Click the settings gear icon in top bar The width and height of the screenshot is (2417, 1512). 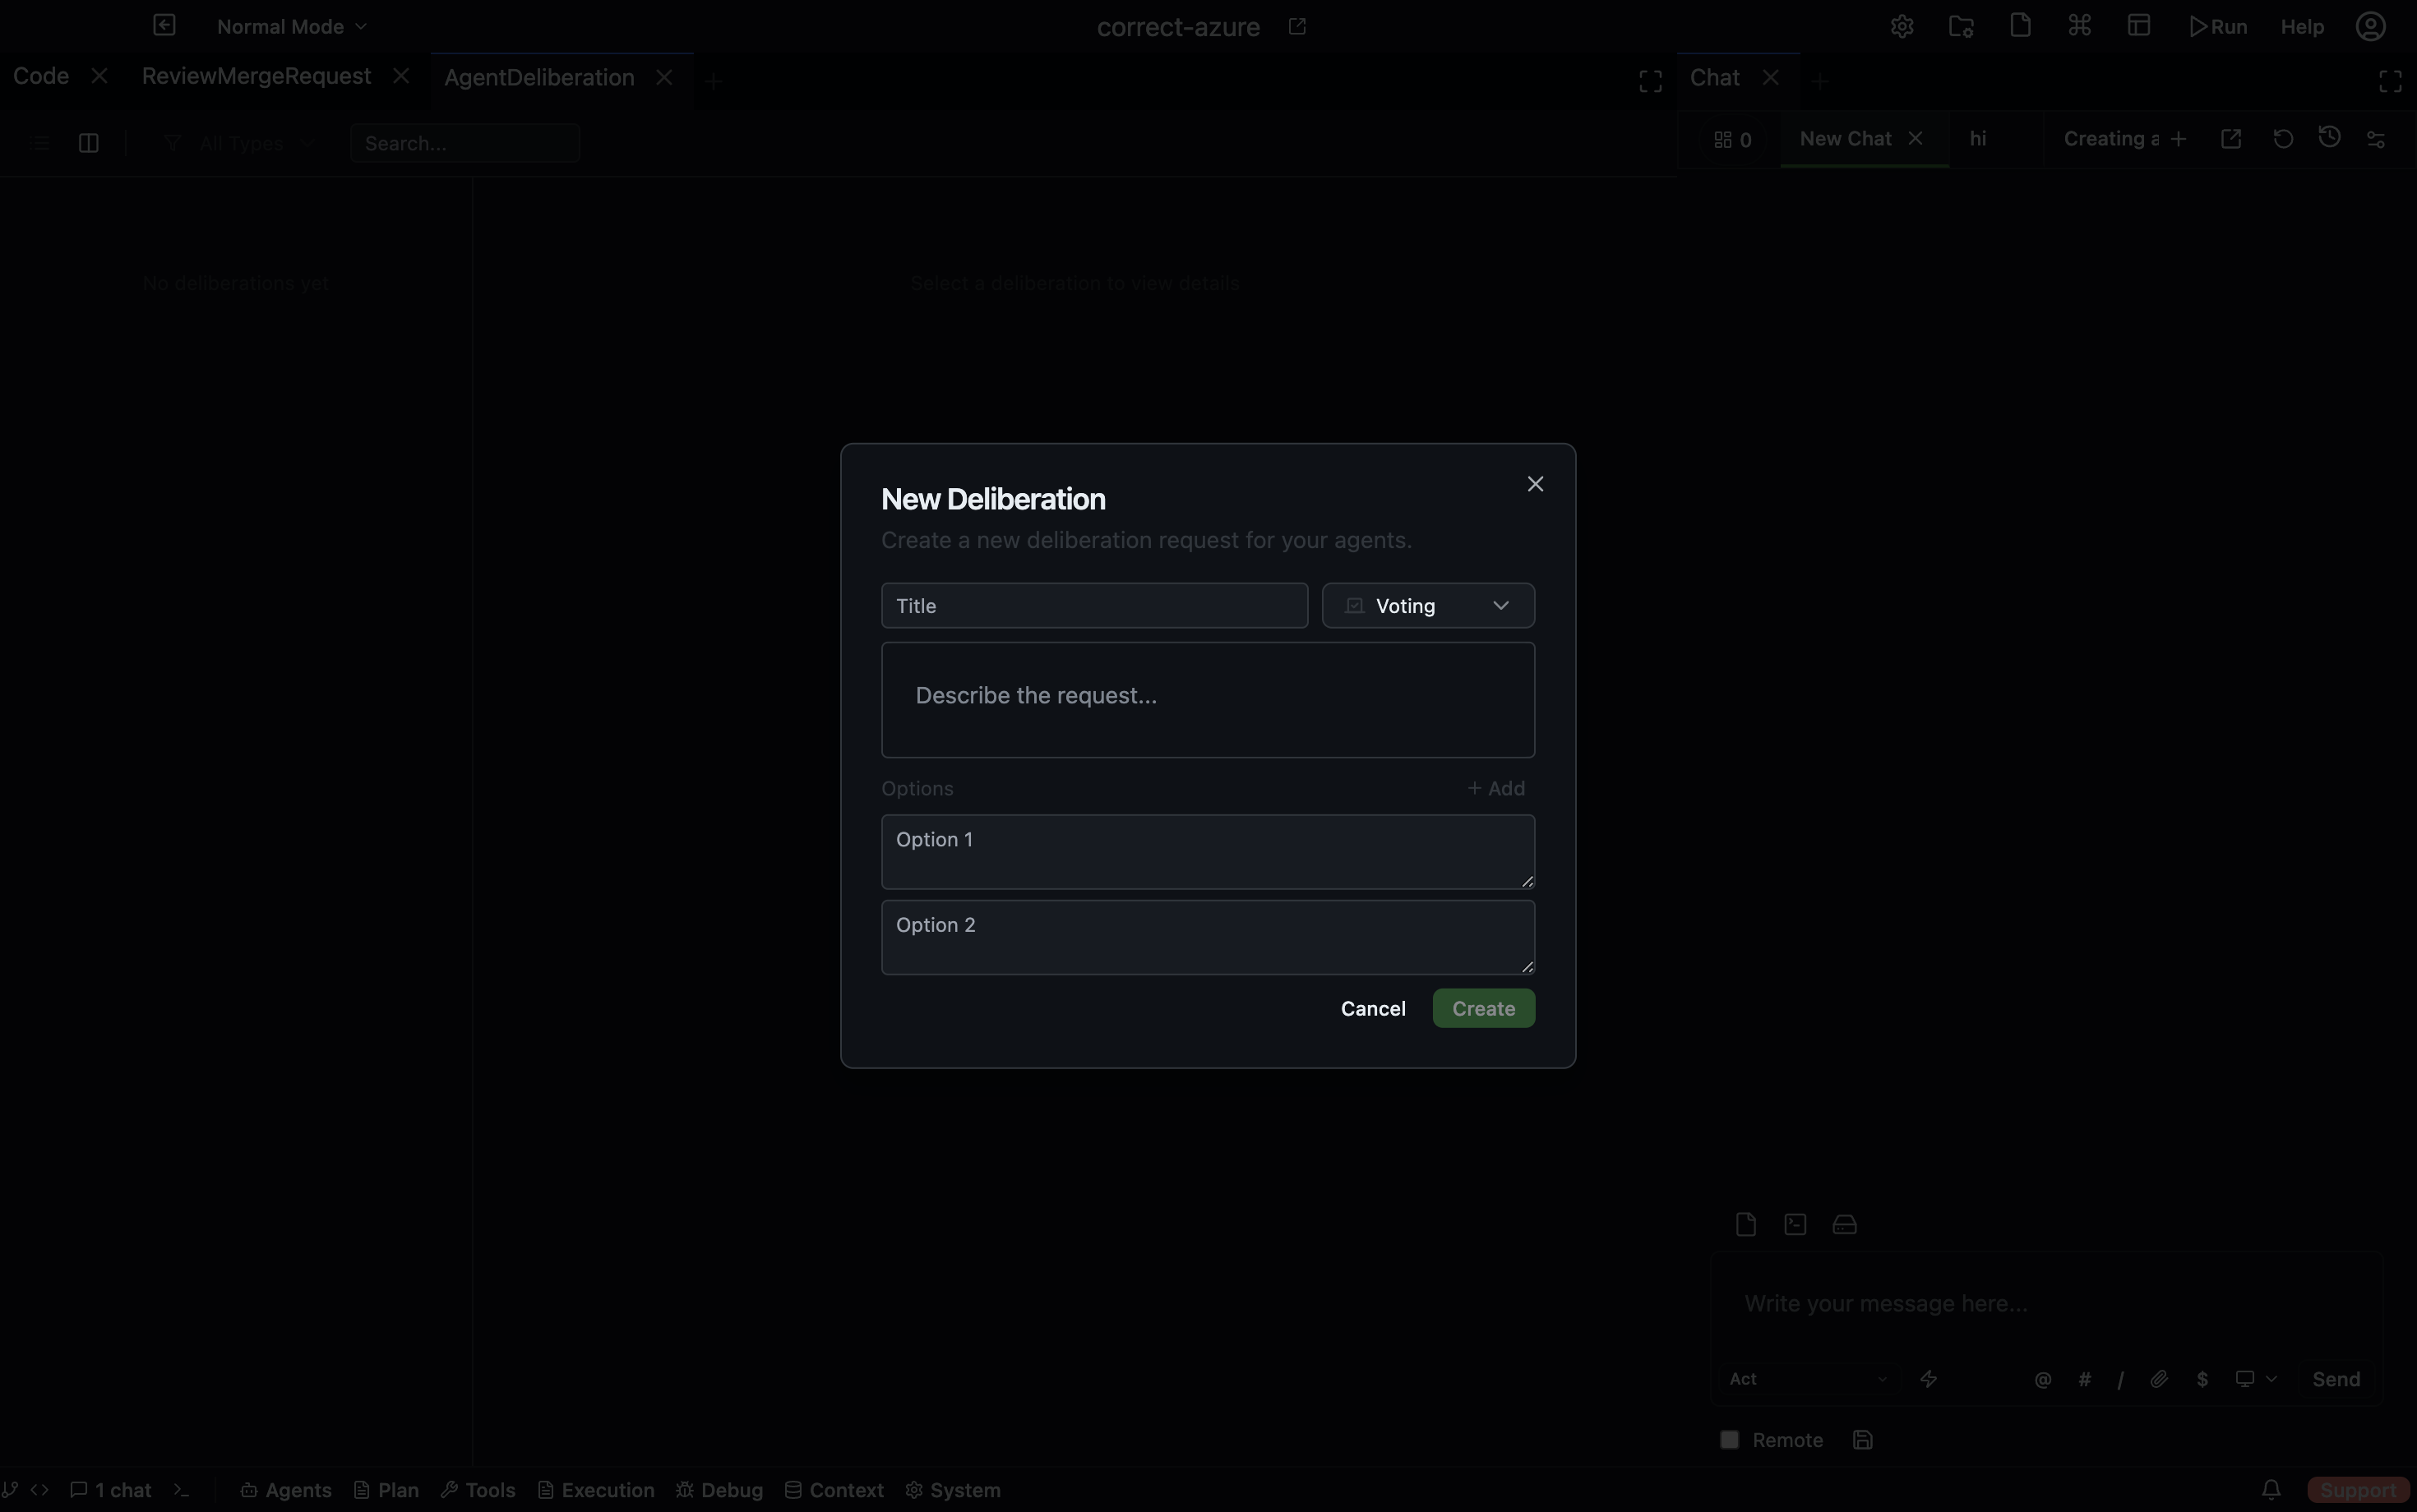(x=1902, y=27)
